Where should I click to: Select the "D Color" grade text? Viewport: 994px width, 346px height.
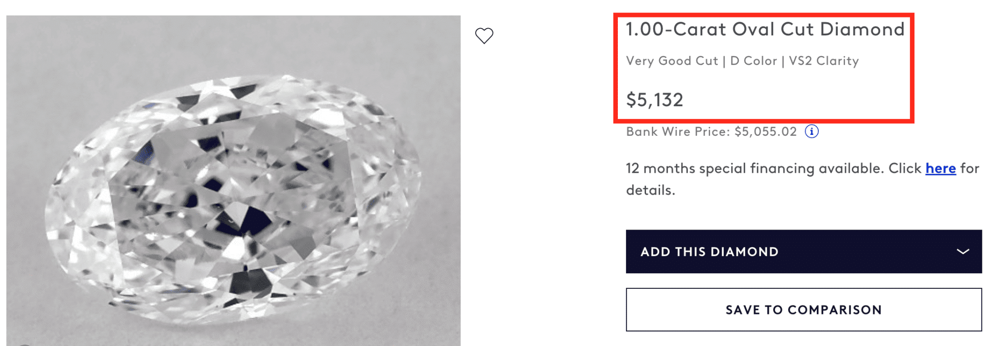(753, 61)
